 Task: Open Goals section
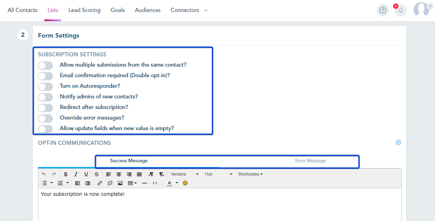(118, 10)
